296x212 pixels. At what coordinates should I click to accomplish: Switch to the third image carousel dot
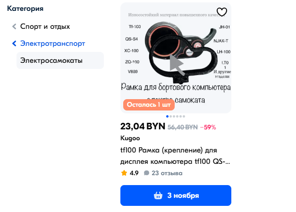pyautogui.click(x=174, y=116)
